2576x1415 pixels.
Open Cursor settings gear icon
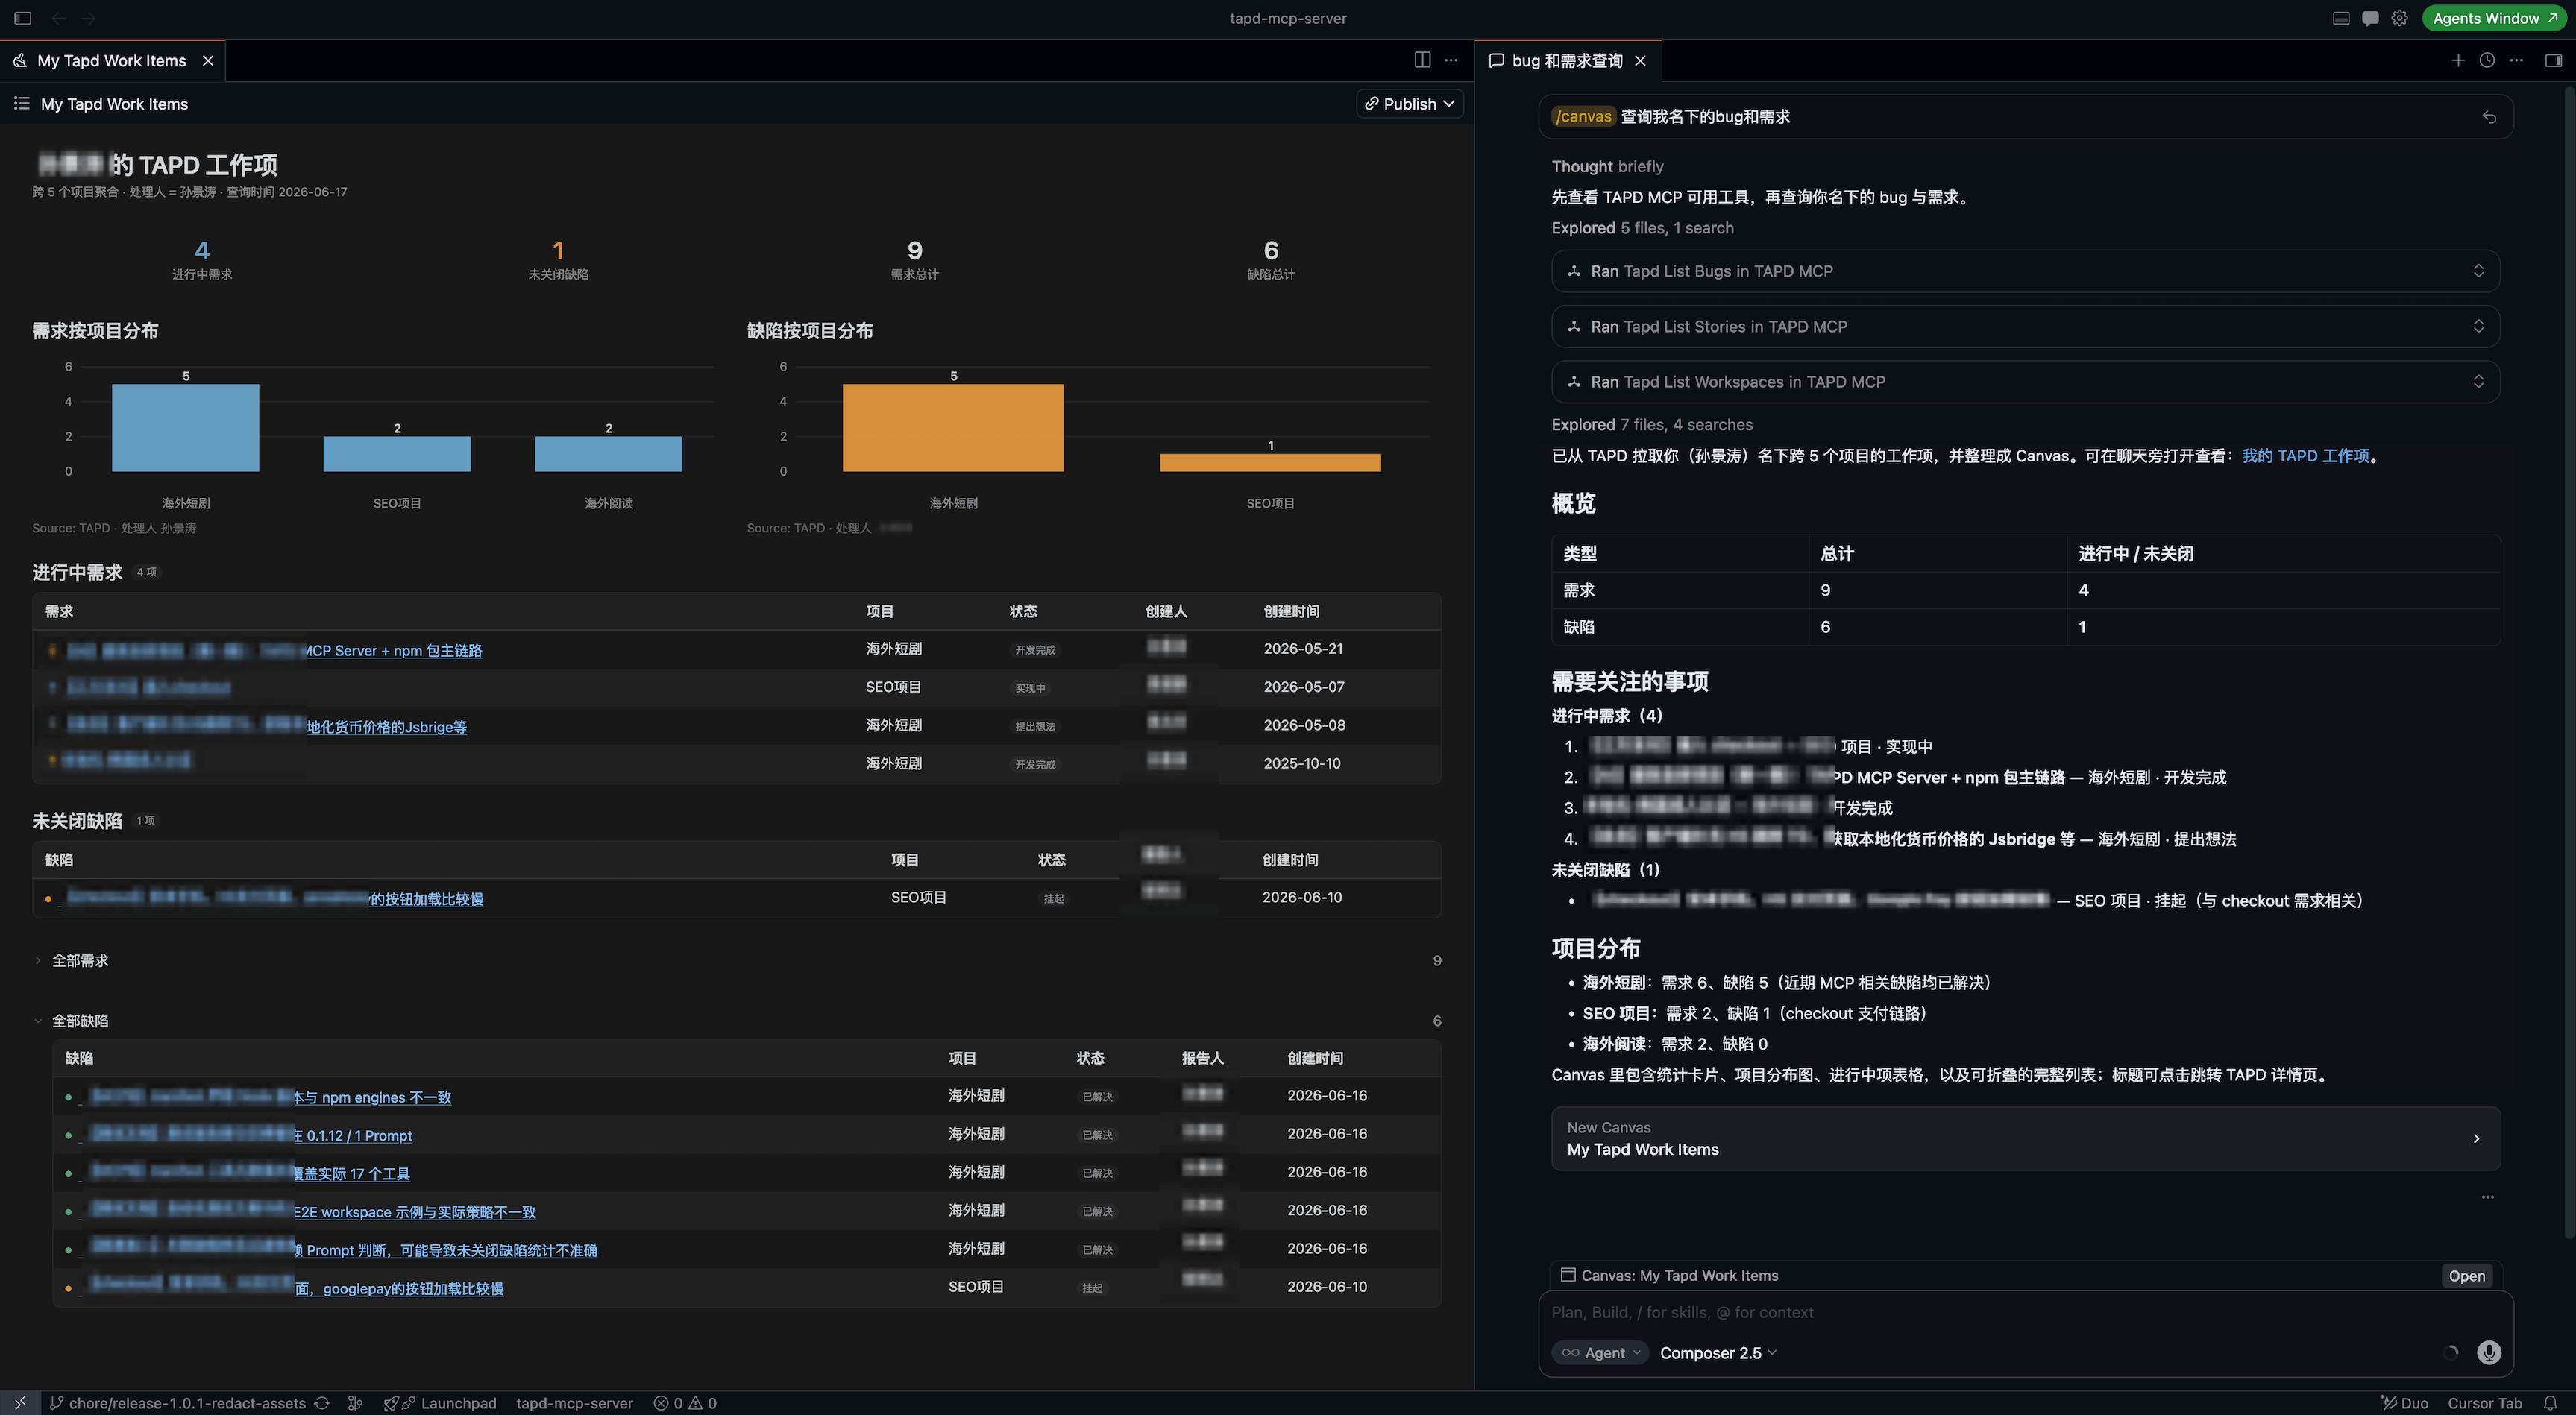coord(2399,18)
